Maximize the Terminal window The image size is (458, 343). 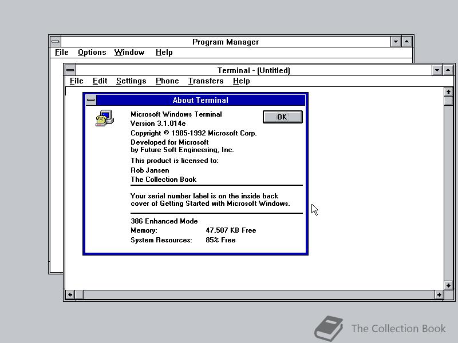point(448,70)
